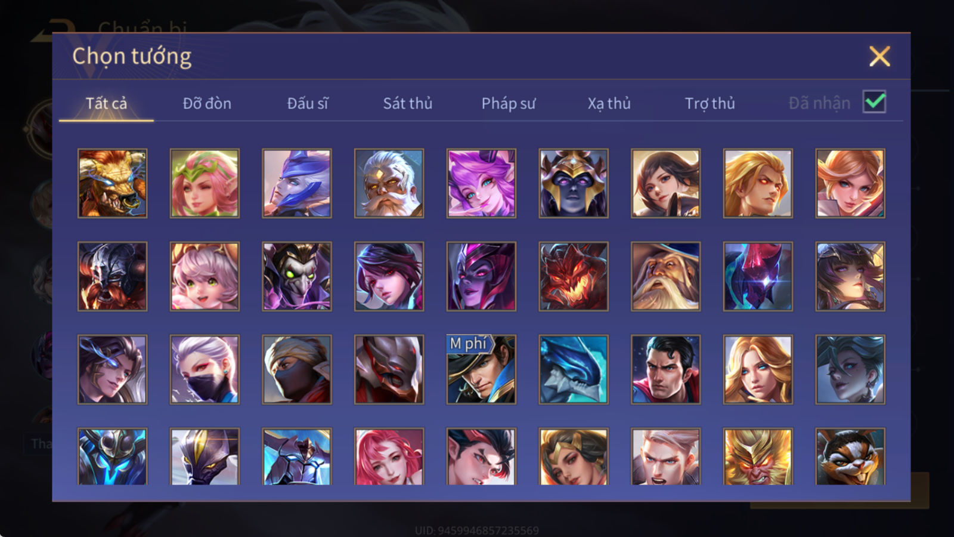Choose the red lava demon hero
Screen dimensions: 954x537
point(574,276)
